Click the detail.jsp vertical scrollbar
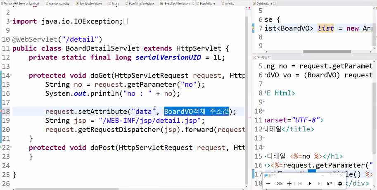 (375, 118)
